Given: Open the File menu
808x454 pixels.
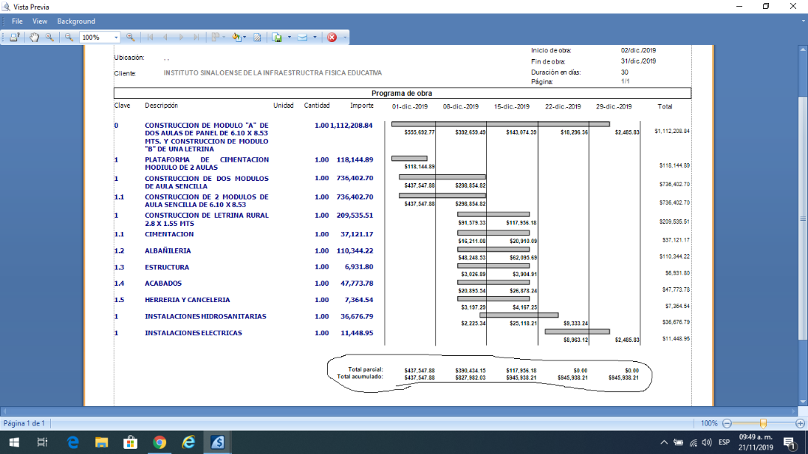Looking at the screenshot, I should 17,21.
